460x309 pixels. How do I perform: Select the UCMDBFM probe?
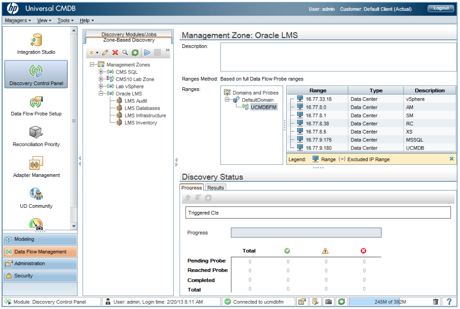(x=263, y=107)
